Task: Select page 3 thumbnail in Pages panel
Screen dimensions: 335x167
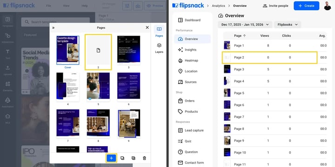Action: tap(128, 50)
